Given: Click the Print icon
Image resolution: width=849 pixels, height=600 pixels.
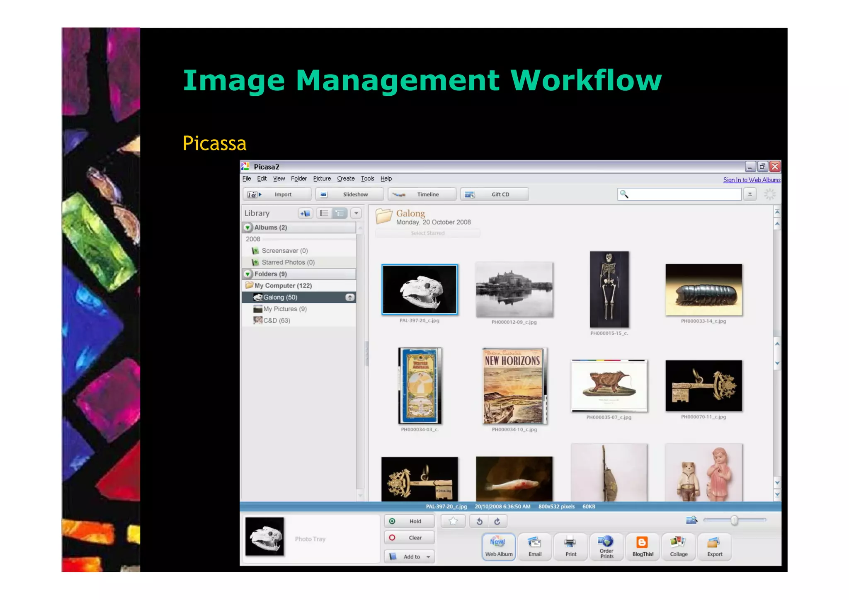Looking at the screenshot, I should [571, 547].
